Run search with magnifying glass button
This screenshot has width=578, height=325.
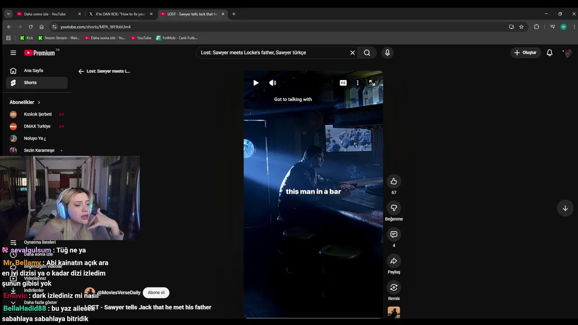coord(367,53)
